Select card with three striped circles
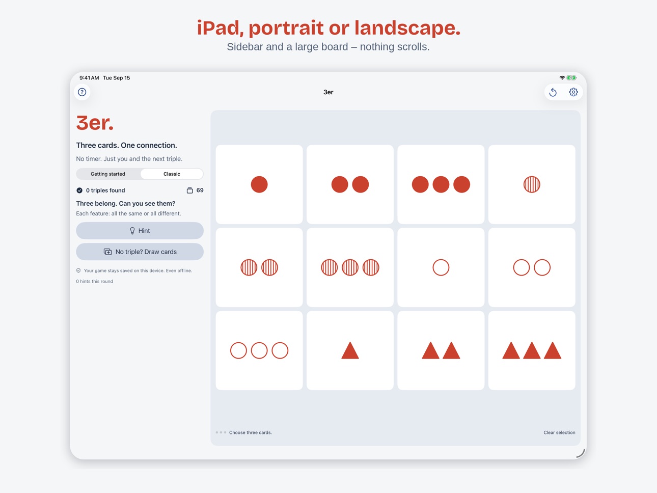 (x=350, y=267)
